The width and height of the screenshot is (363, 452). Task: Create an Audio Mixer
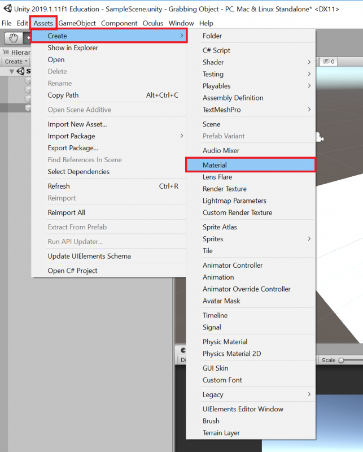tap(251, 150)
